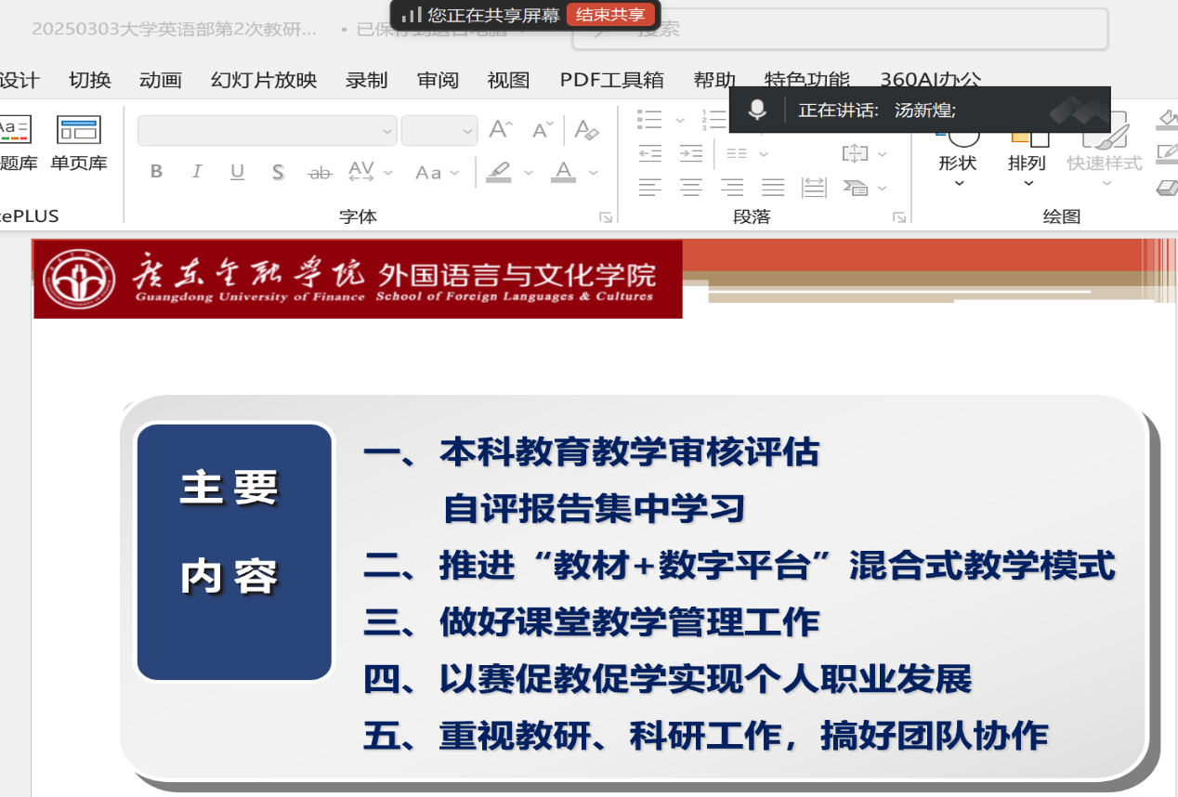The width and height of the screenshot is (1178, 797).
Task: Insert a bulleted list
Action: pos(650,119)
